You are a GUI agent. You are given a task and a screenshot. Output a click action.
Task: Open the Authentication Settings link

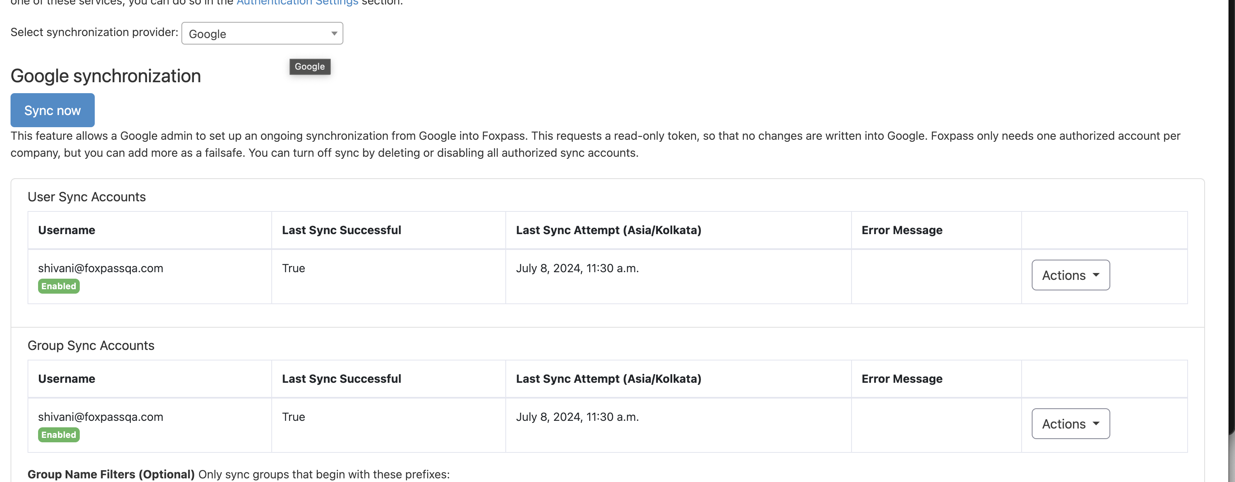[297, 2]
